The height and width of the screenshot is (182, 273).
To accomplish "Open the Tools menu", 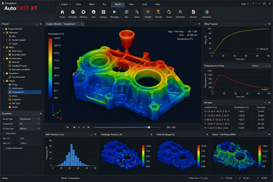I will coord(144,4).
